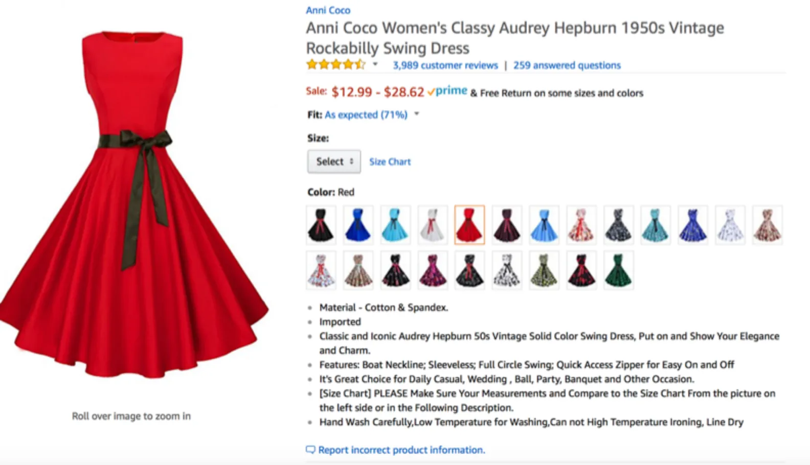Click the star rating icons
Viewport: 810px width, 465px height.
[x=335, y=65]
